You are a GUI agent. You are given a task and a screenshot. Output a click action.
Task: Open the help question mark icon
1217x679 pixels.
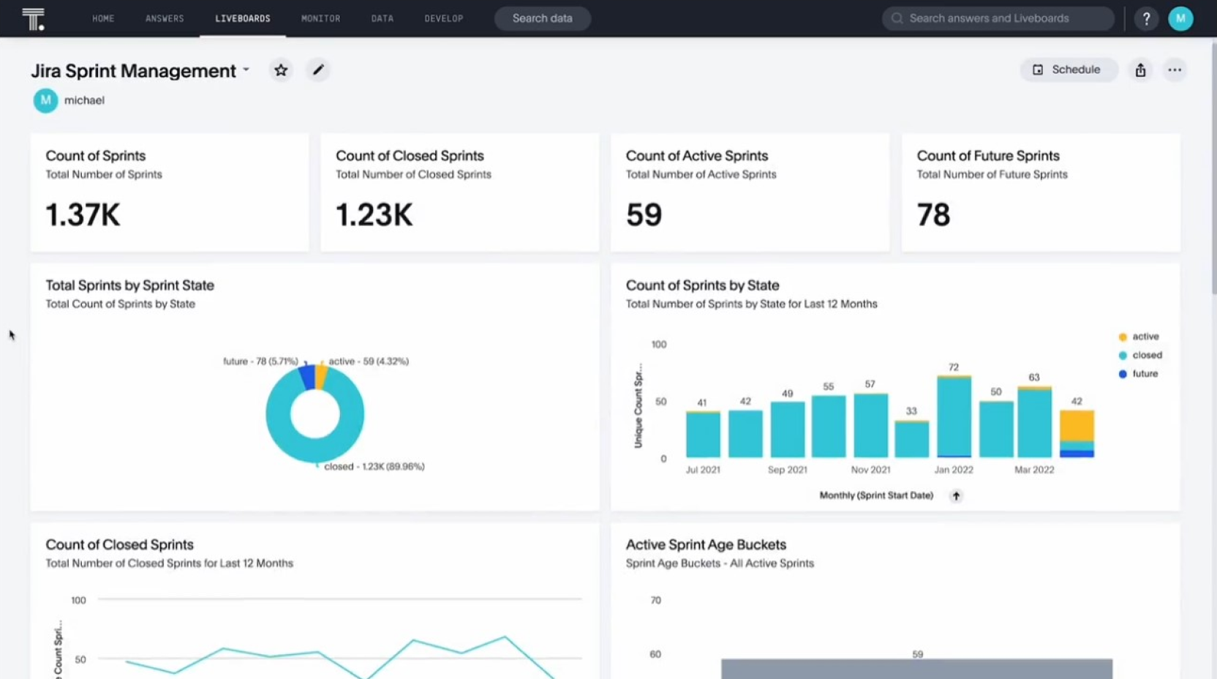click(x=1146, y=18)
